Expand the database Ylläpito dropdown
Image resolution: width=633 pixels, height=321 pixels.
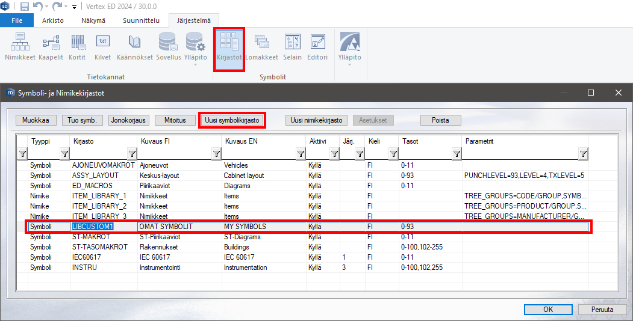click(x=195, y=63)
